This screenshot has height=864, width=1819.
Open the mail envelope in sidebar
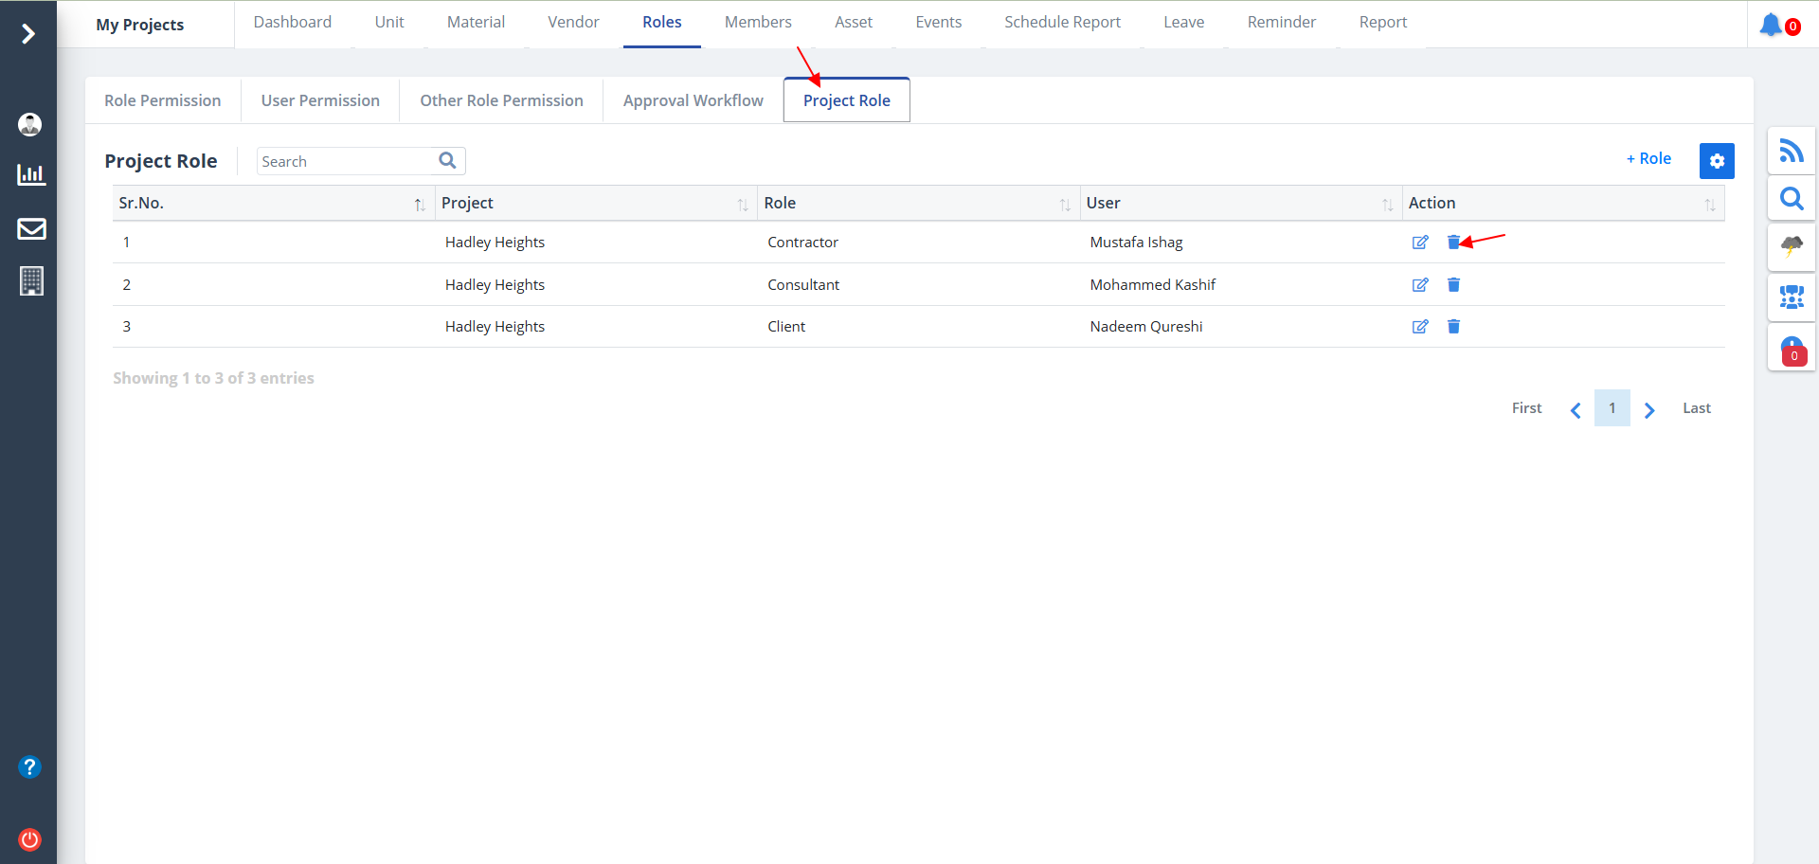point(31,228)
